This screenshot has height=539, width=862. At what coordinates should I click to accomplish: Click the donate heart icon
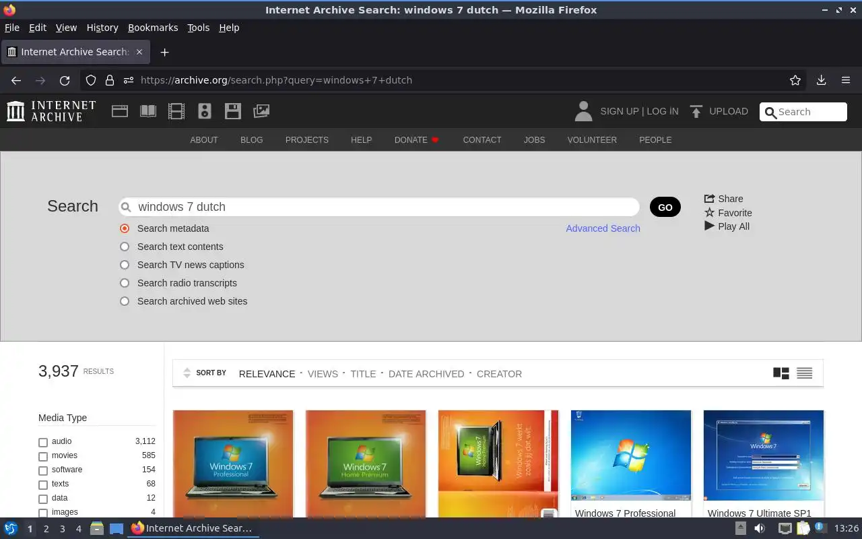coord(435,140)
